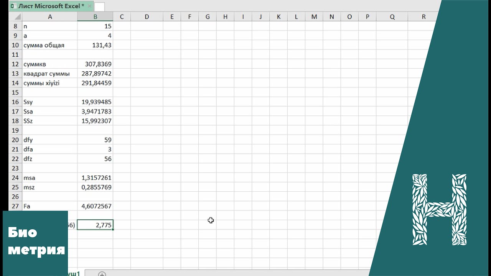Select column A header
This screenshot has height=276, width=491.
click(x=50, y=17)
